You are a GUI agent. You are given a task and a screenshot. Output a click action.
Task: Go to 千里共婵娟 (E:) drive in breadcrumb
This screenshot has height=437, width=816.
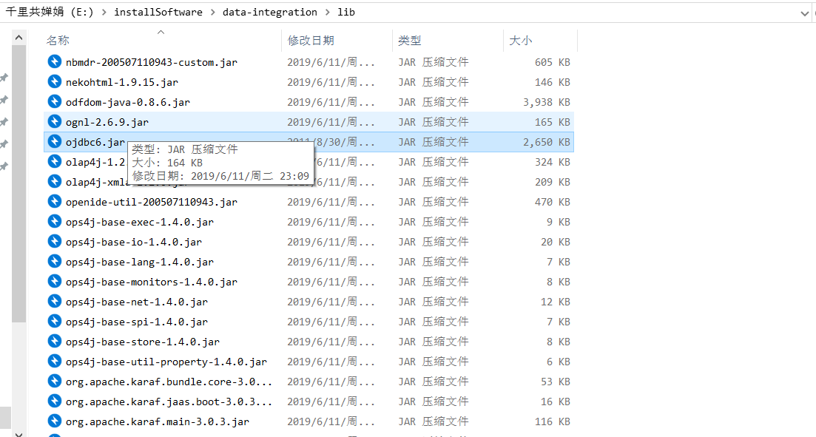pos(49,13)
